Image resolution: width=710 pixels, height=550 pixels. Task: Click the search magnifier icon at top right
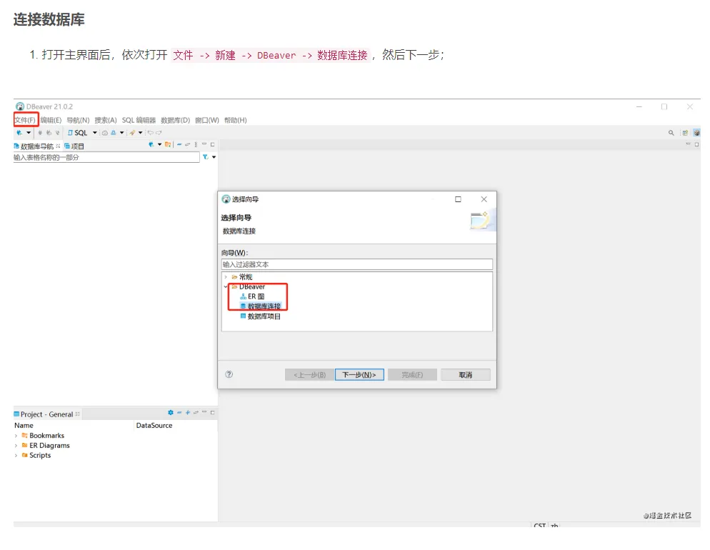[671, 133]
